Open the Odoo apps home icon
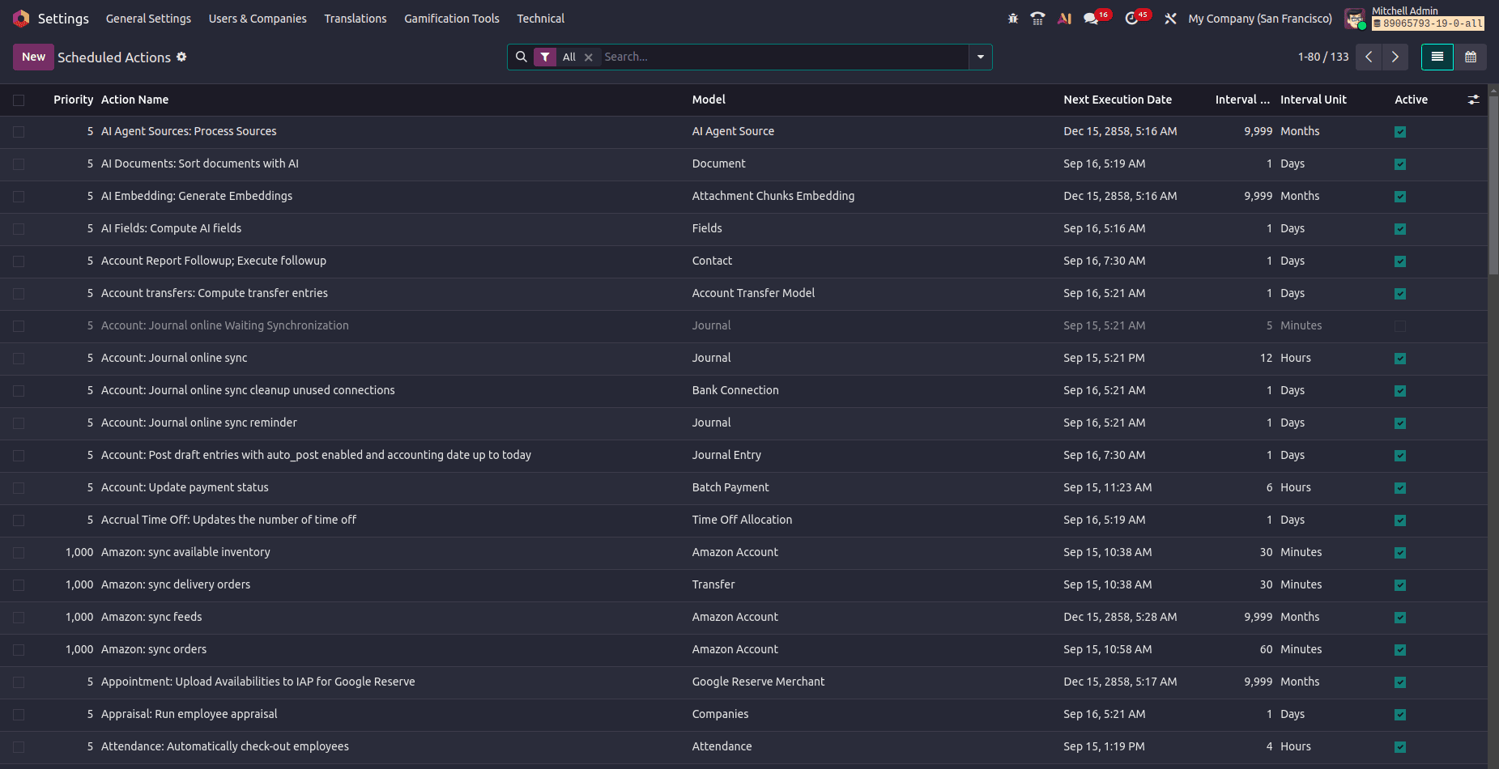Image resolution: width=1499 pixels, height=769 pixels. pyautogui.click(x=21, y=19)
